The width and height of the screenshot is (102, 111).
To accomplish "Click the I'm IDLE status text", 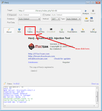I will pyautogui.click(x=16, y=84).
